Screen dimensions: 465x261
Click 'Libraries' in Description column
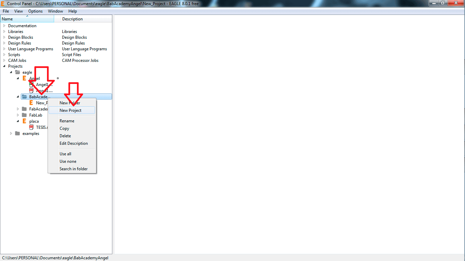click(x=69, y=32)
